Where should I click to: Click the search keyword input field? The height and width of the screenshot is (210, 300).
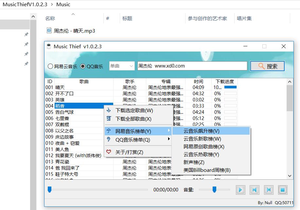point(192,66)
